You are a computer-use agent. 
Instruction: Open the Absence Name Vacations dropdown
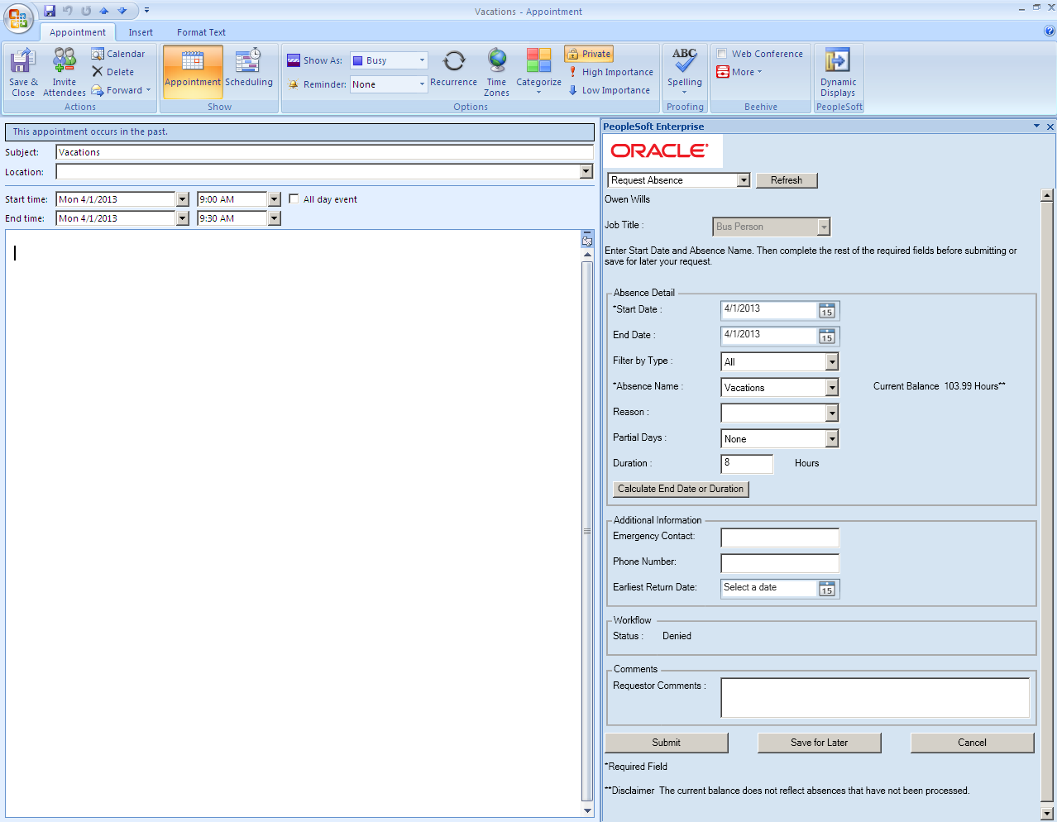(x=832, y=387)
